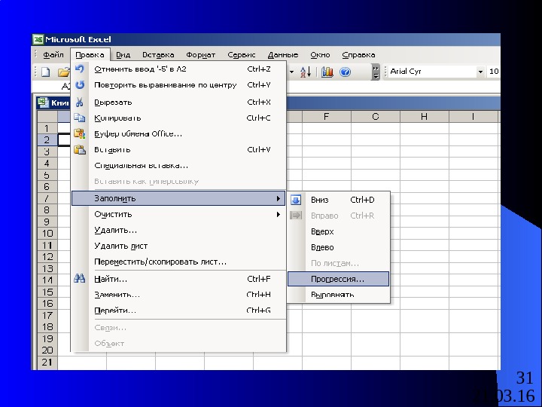Click the New workbook icon in toolbar
542x407 pixels.
click(x=46, y=72)
